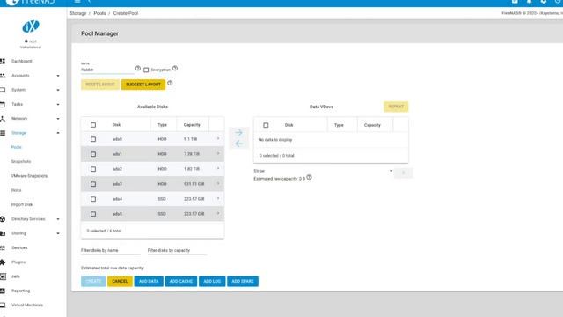Image resolution: width=563 pixels, height=317 pixels.
Task: Check select-all box in Data VDevs header
Action: click(266, 125)
